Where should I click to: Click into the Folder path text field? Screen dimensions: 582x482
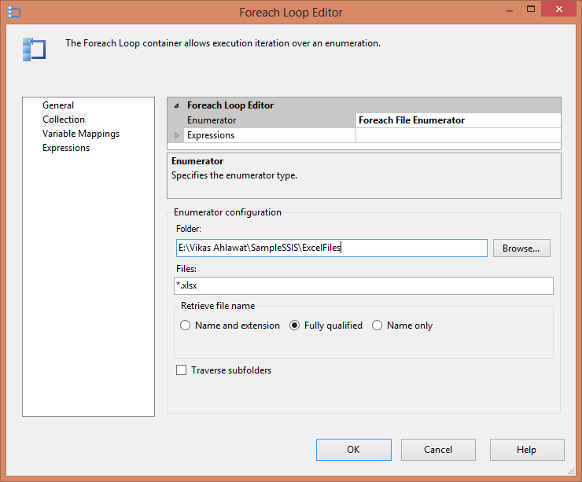tap(330, 248)
